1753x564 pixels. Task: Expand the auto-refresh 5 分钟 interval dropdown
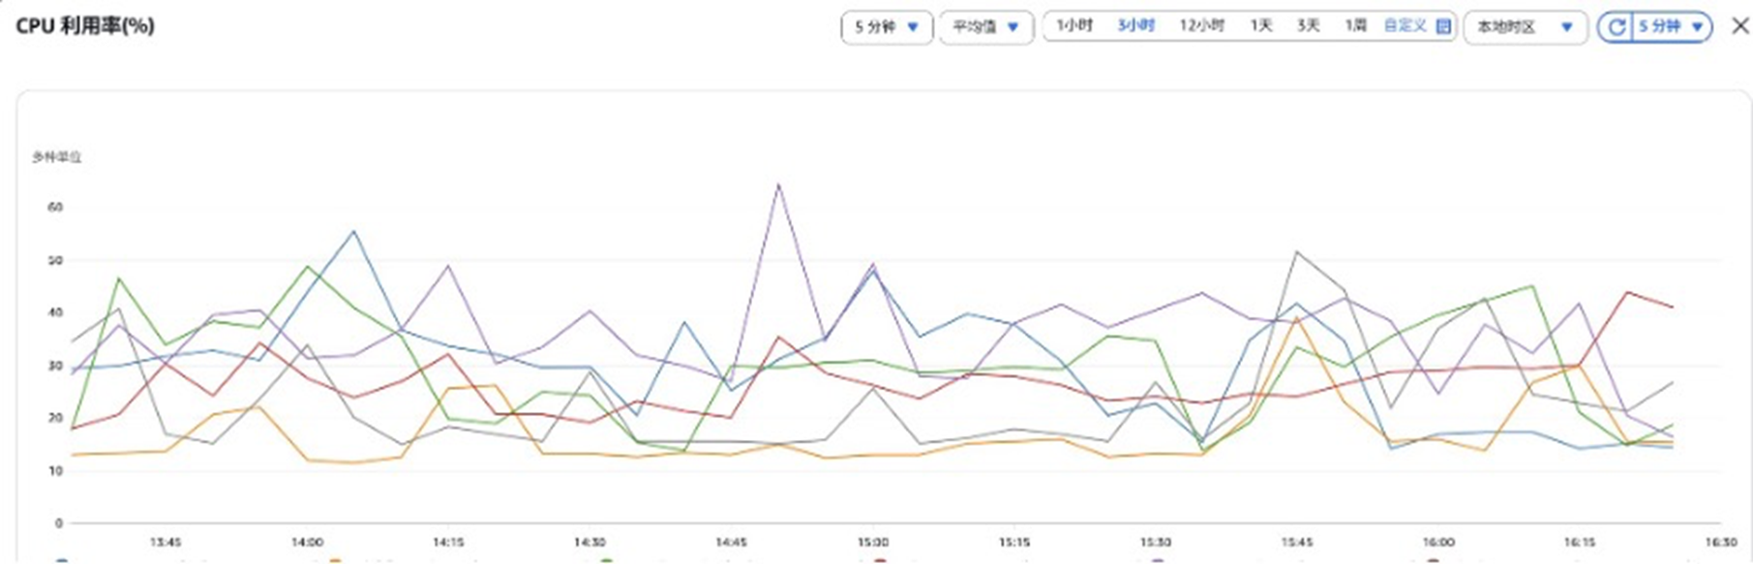1671,27
